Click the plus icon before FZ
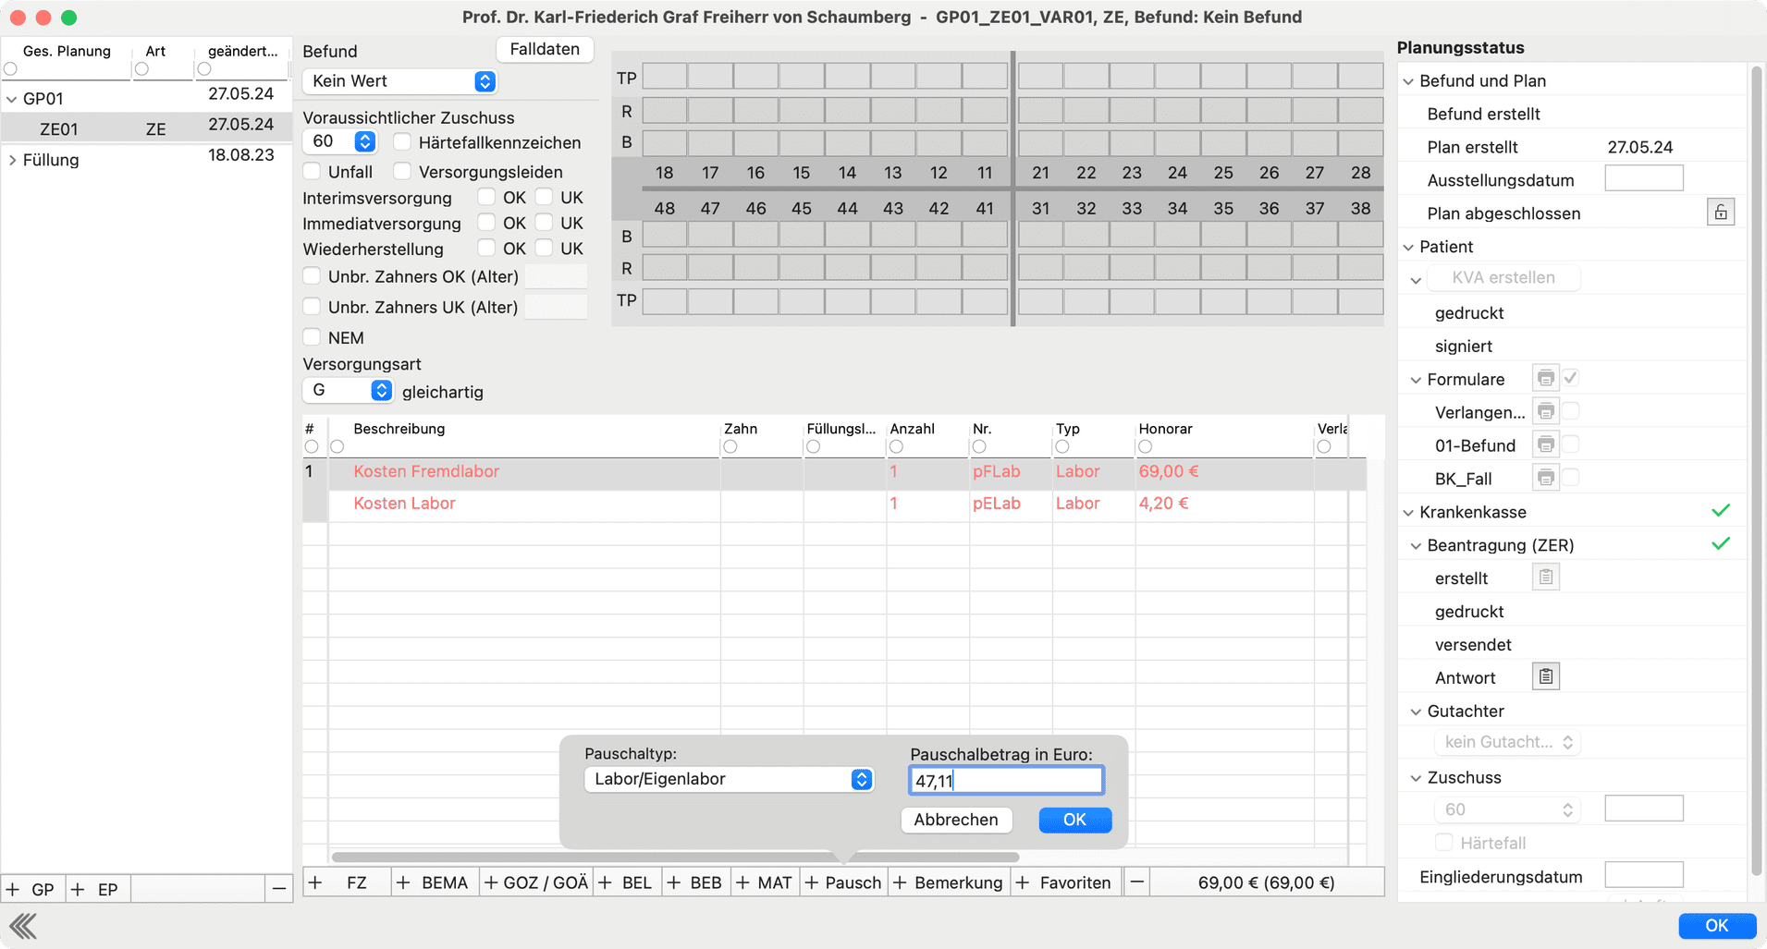 [x=315, y=882]
